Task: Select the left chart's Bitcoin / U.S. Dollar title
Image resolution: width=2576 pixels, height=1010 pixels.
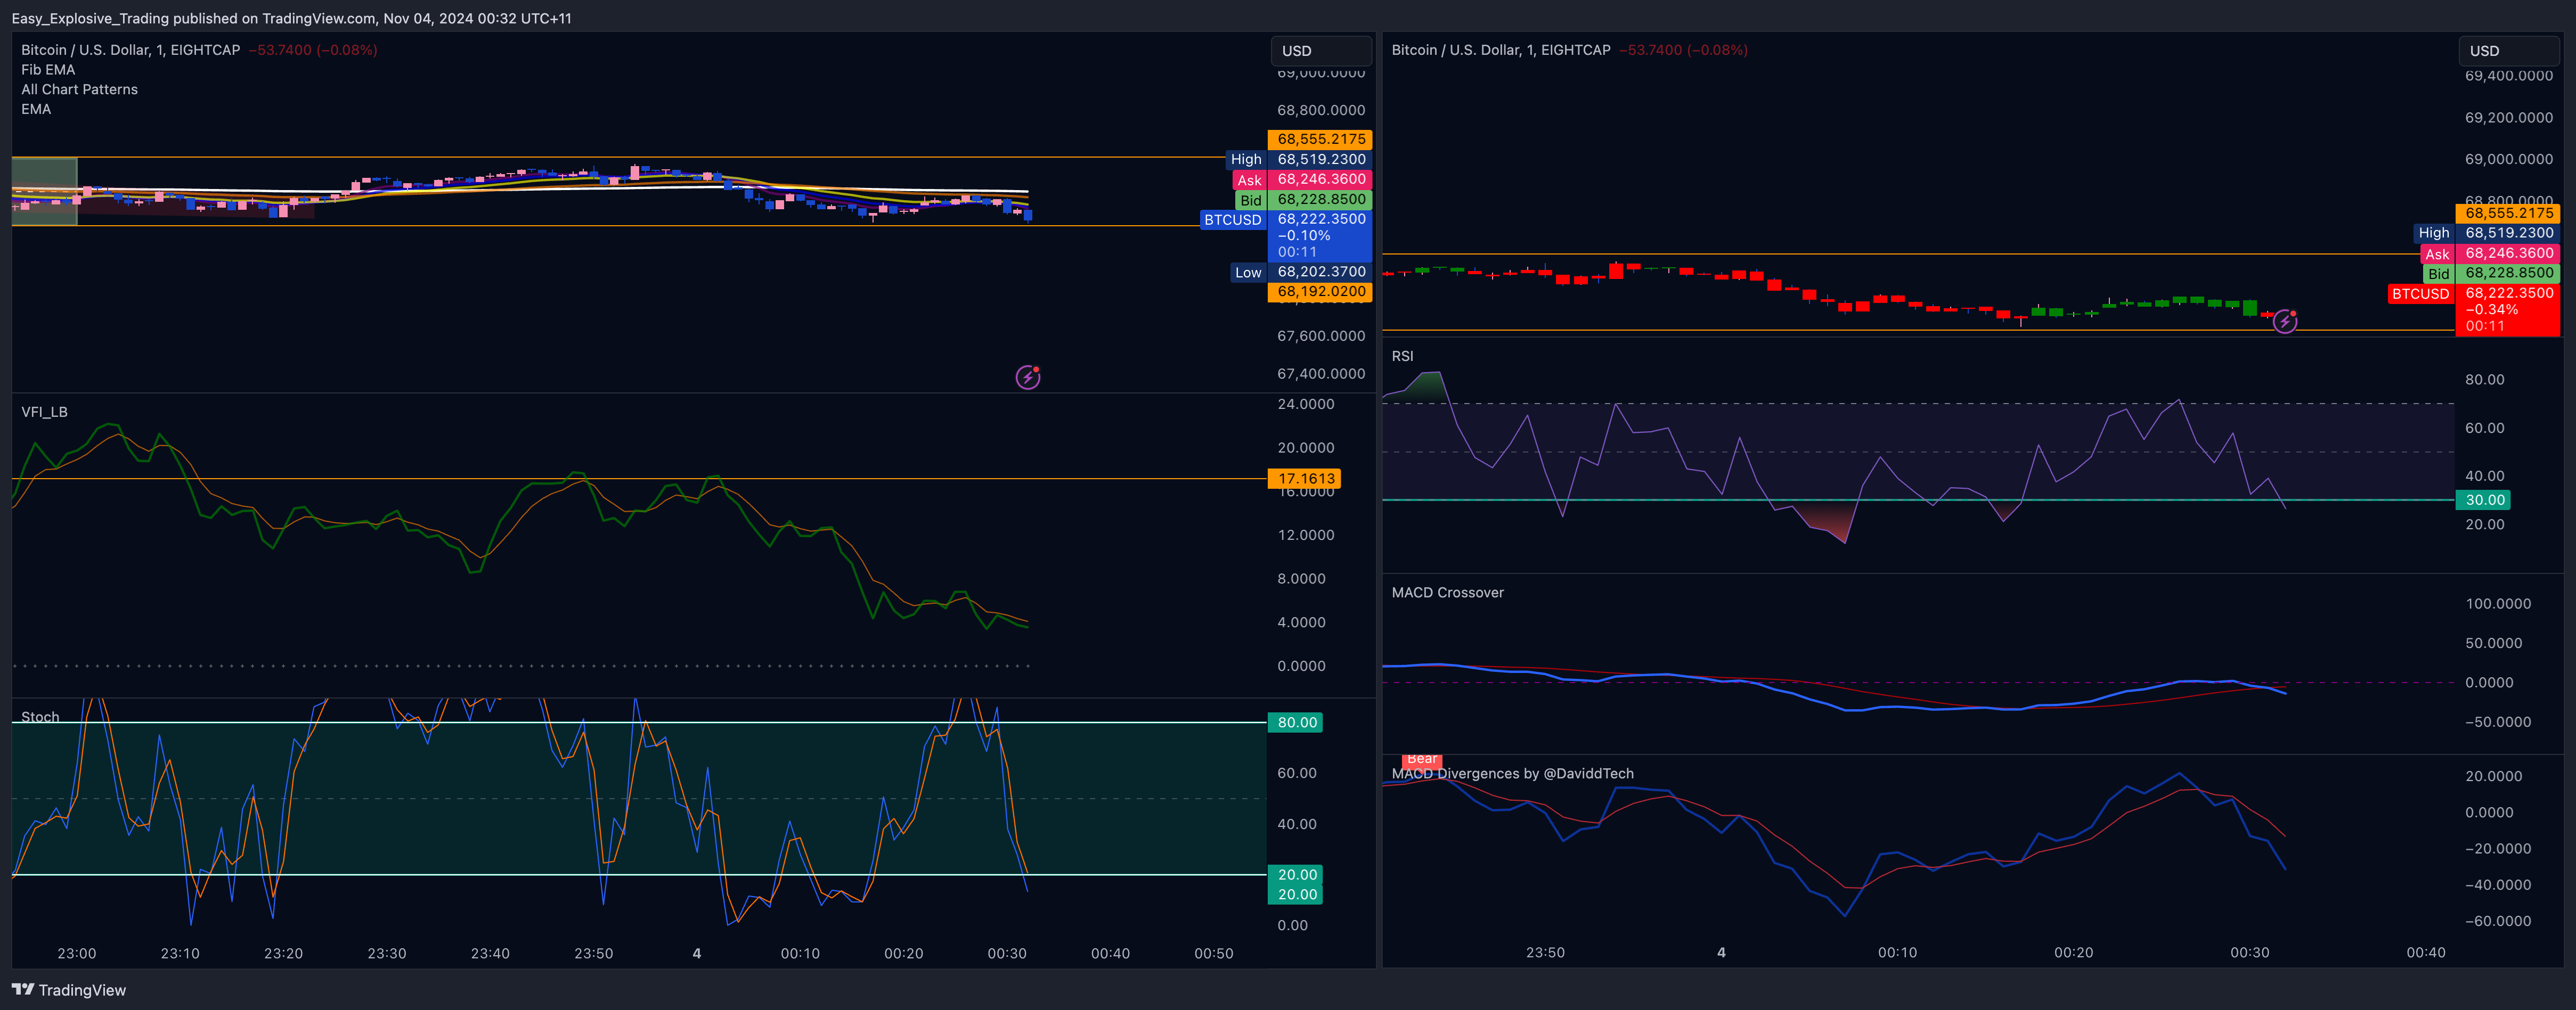Action: coord(131,50)
